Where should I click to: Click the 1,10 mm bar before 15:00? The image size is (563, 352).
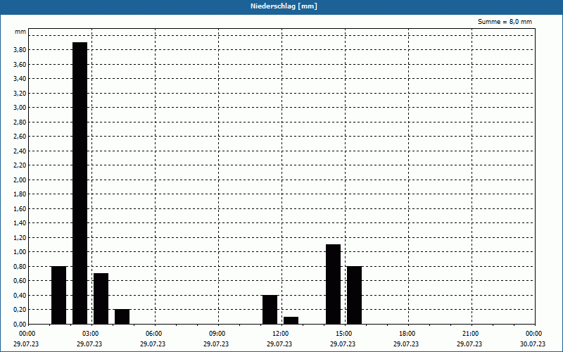click(x=333, y=284)
